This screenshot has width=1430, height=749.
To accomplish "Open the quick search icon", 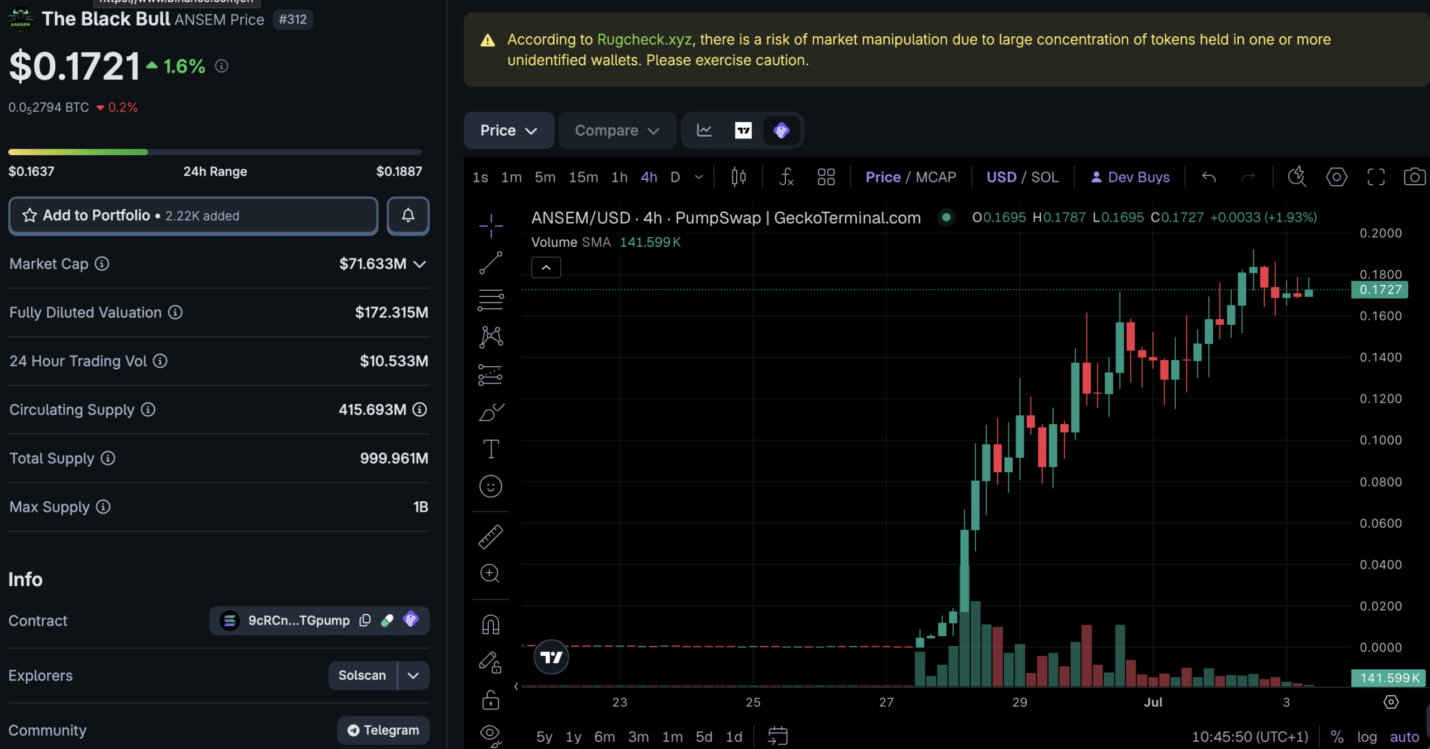I will click(1297, 177).
